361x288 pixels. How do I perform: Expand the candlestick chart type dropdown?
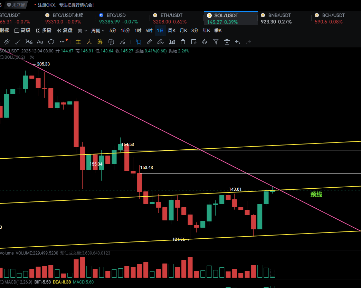(x=82, y=30)
